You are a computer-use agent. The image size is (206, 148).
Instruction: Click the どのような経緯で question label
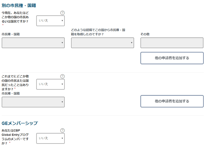(x=98, y=32)
